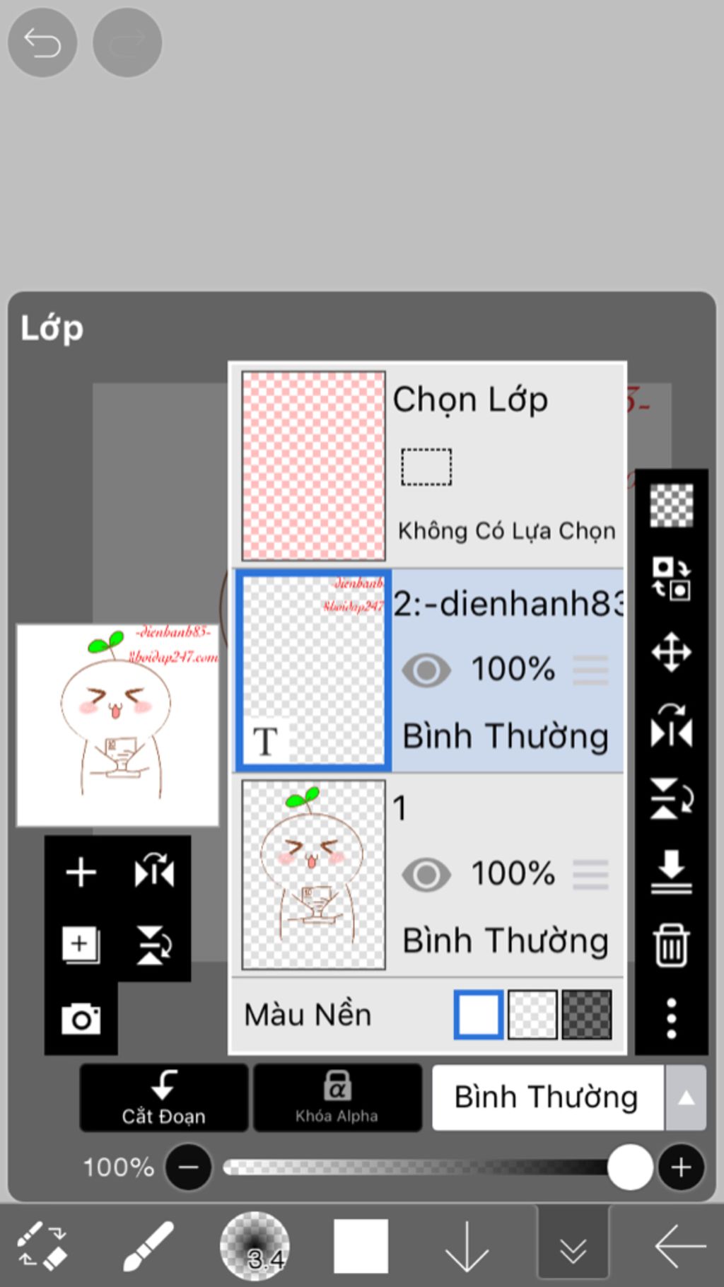
Task: Increase opacity with plus button
Action: pos(681,1167)
